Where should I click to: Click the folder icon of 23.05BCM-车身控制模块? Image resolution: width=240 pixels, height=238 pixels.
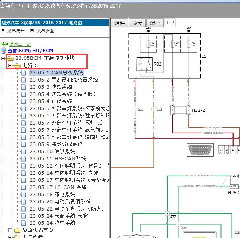pos(10,58)
